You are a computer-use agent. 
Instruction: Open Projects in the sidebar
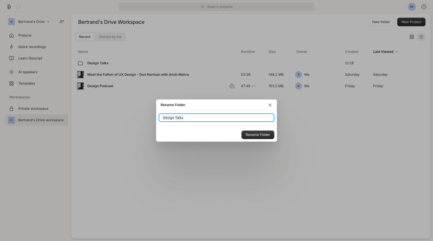pyautogui.click(x=25, y=35)
